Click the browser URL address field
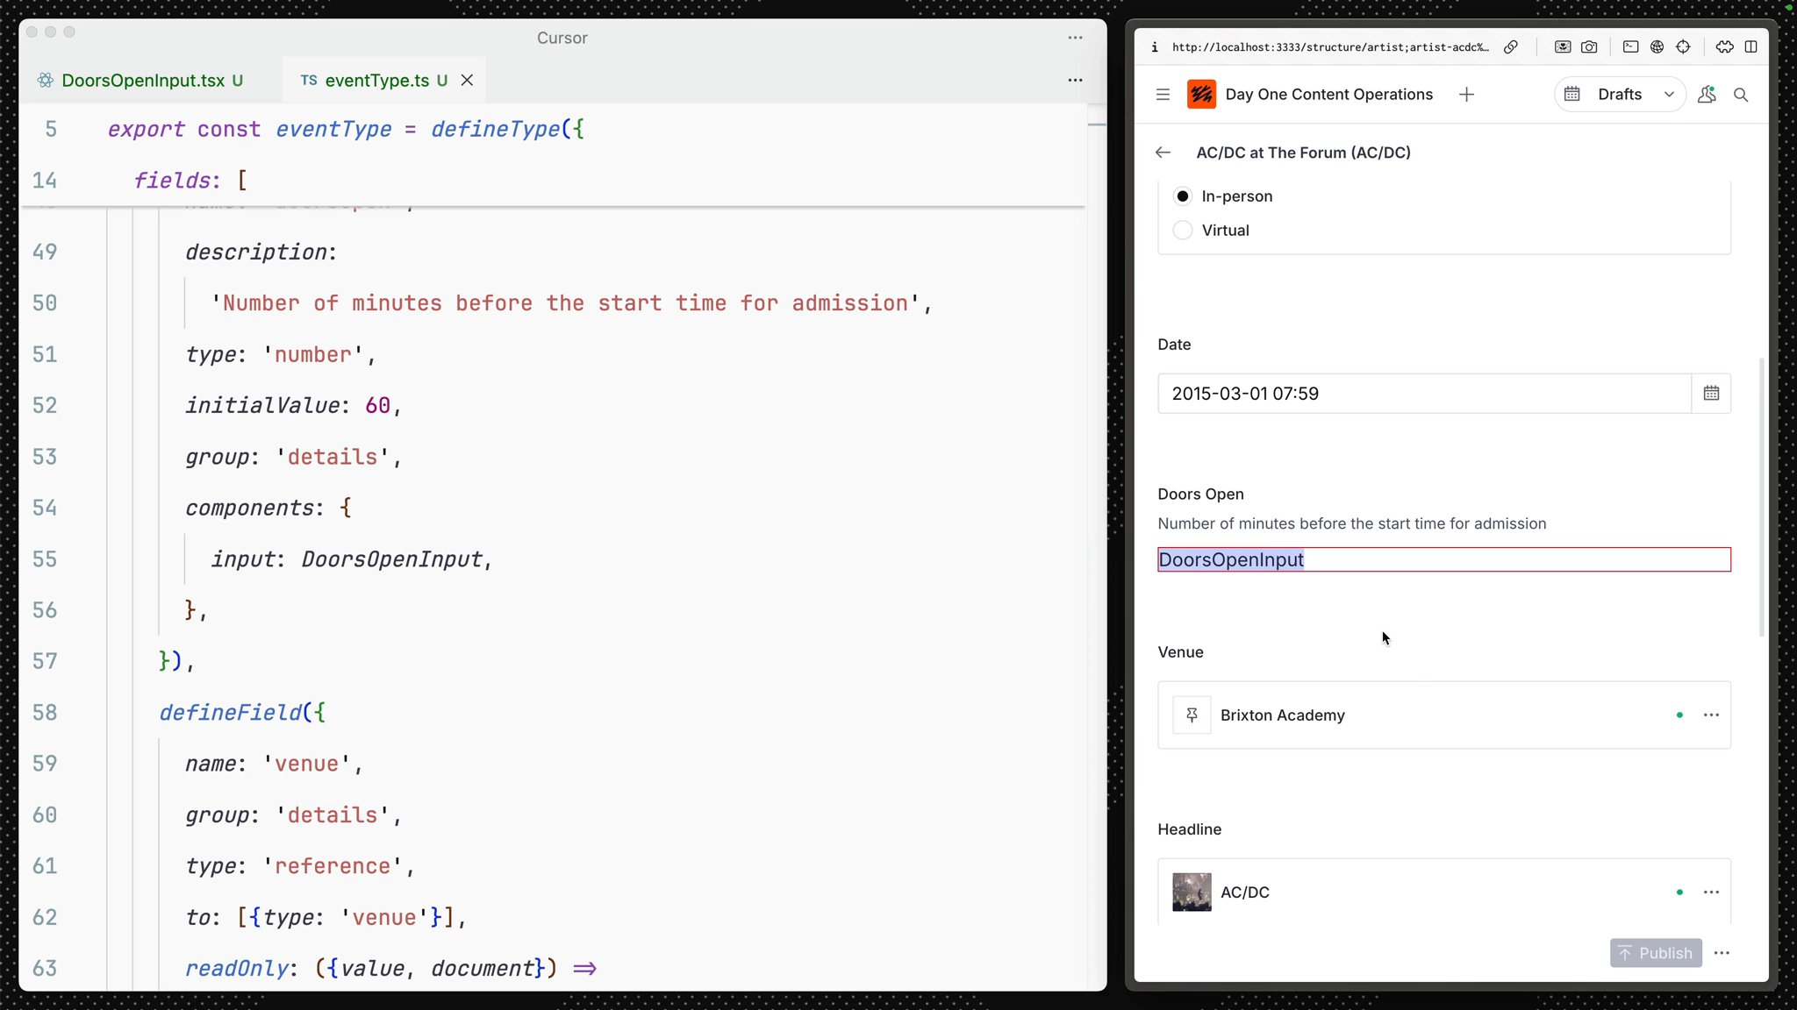Screen dimensions: 1797x1010 click(x=1330, y=47)
